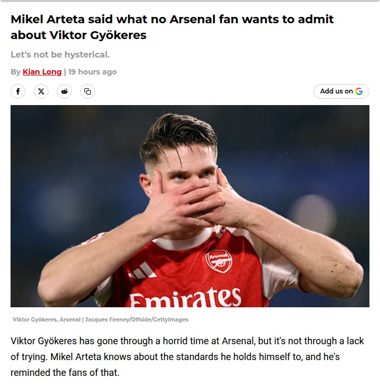
Task: Click the gray bar at page top
Action: pyautogui.click(x=190, y=1)
